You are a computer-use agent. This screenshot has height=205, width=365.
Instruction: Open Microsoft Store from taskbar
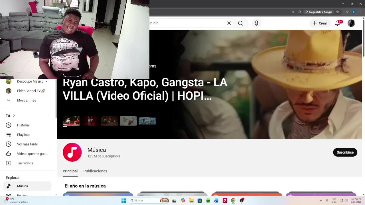click(200, 200)
